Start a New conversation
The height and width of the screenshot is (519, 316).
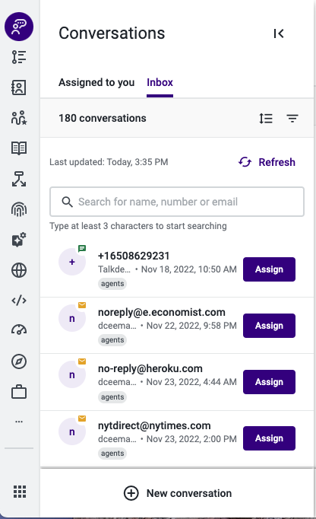[178, 493]
